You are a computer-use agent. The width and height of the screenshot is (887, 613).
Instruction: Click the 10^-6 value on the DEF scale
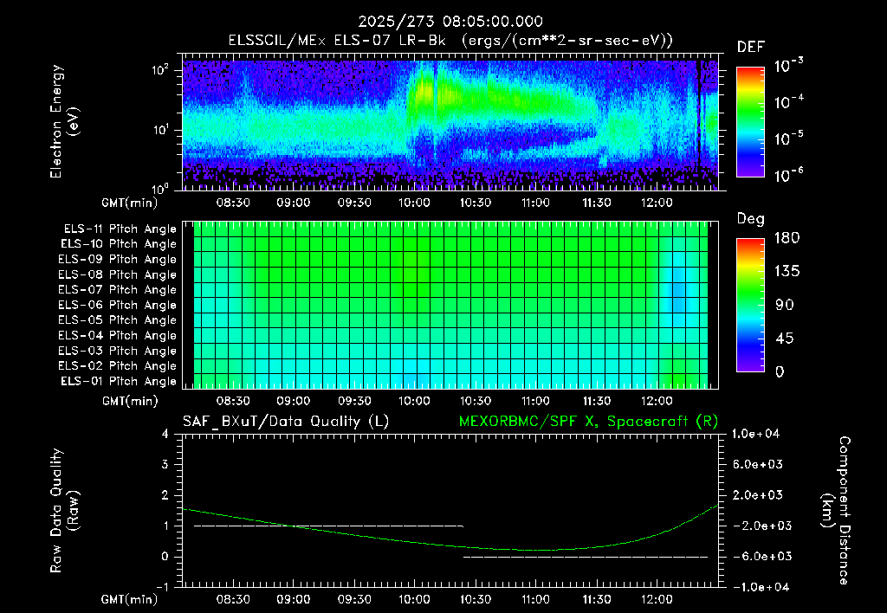coord(788,175)
